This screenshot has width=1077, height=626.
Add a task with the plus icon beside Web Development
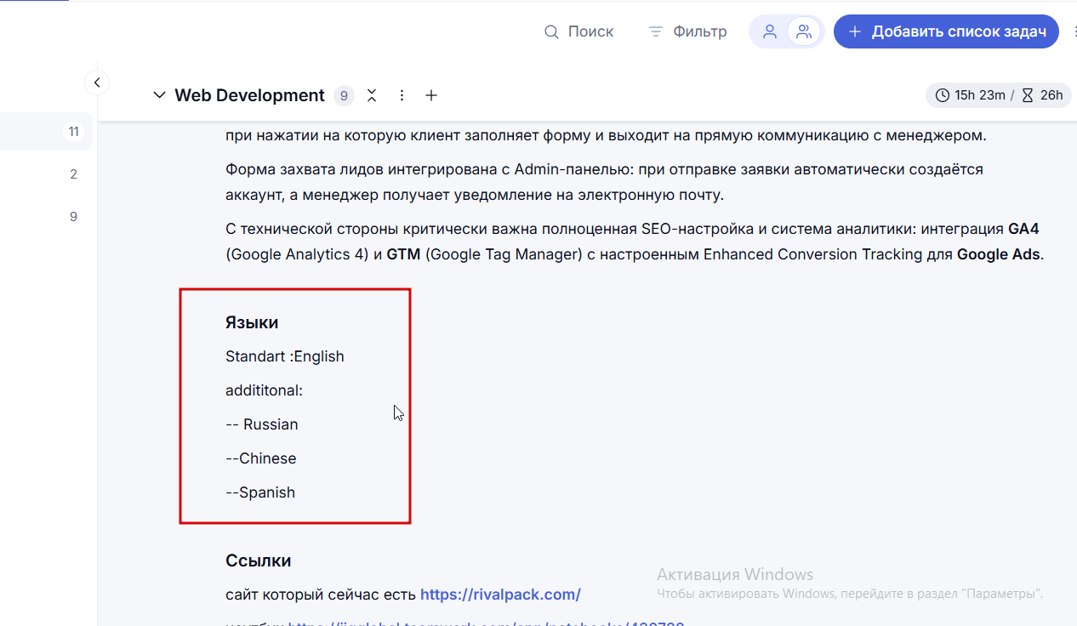click(431, 95)
